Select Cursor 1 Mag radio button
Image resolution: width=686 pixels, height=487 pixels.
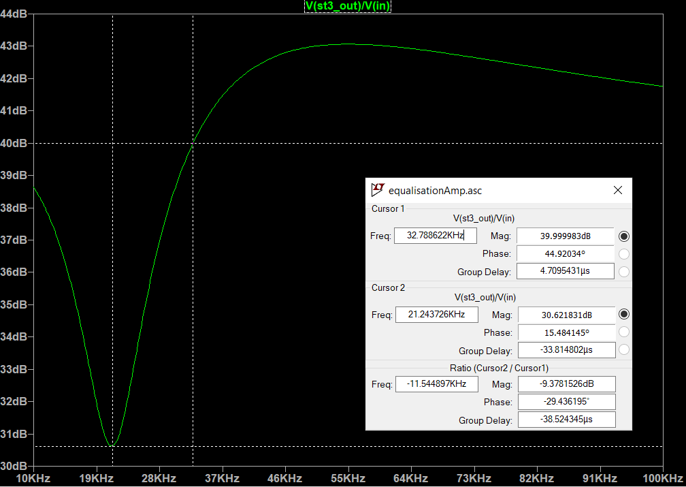(x=624, y=236)
